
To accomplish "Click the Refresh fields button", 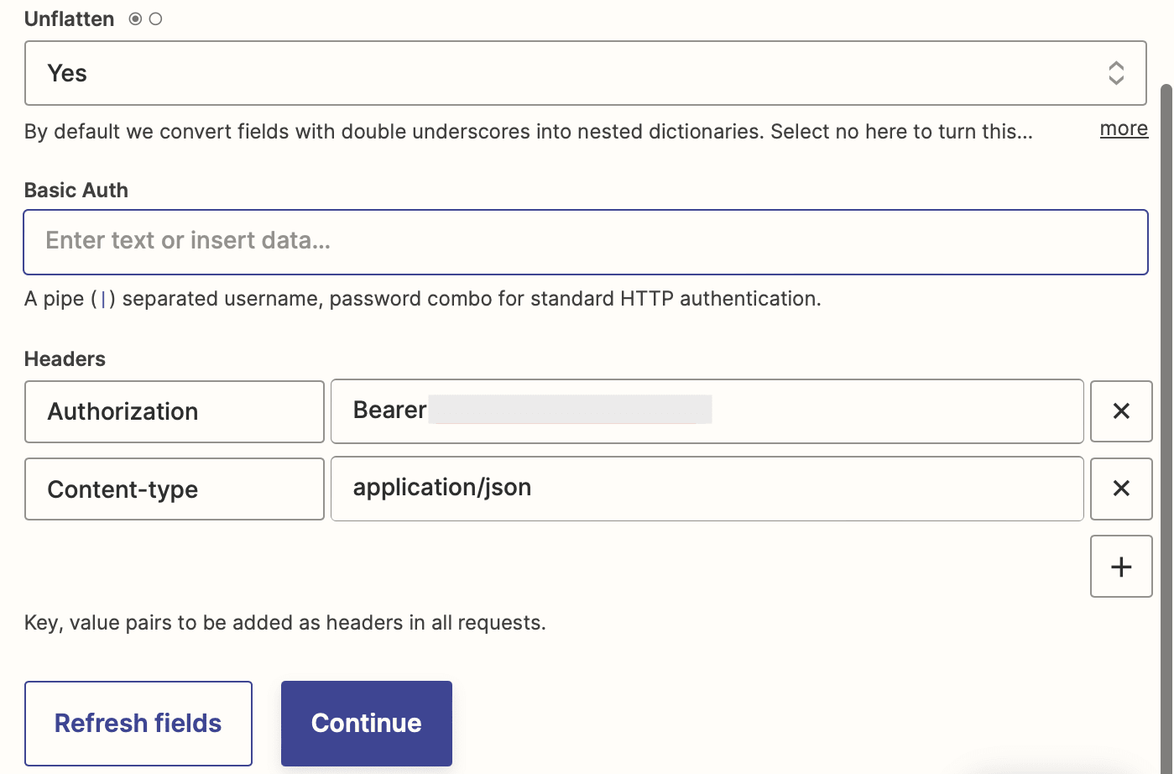I will (x=138, y=723).
